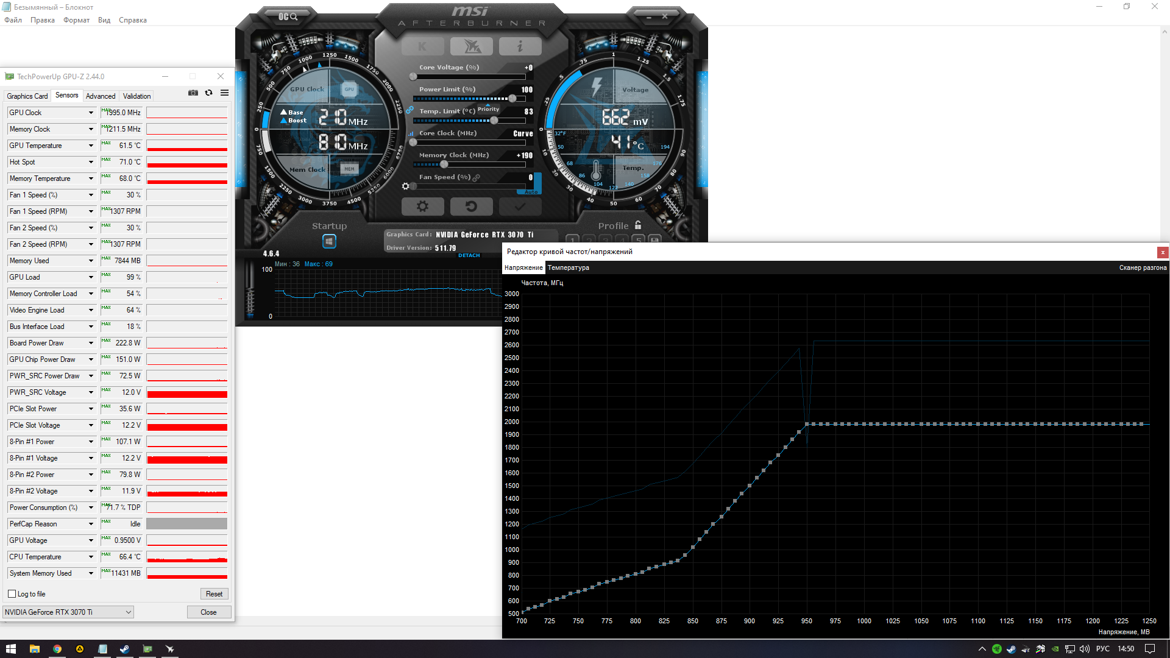Viewport: 1170px width, 658px height.
Task: Open MSI Afterburner settings gear button
Action: pyautogui.click(x=422, y=207)
